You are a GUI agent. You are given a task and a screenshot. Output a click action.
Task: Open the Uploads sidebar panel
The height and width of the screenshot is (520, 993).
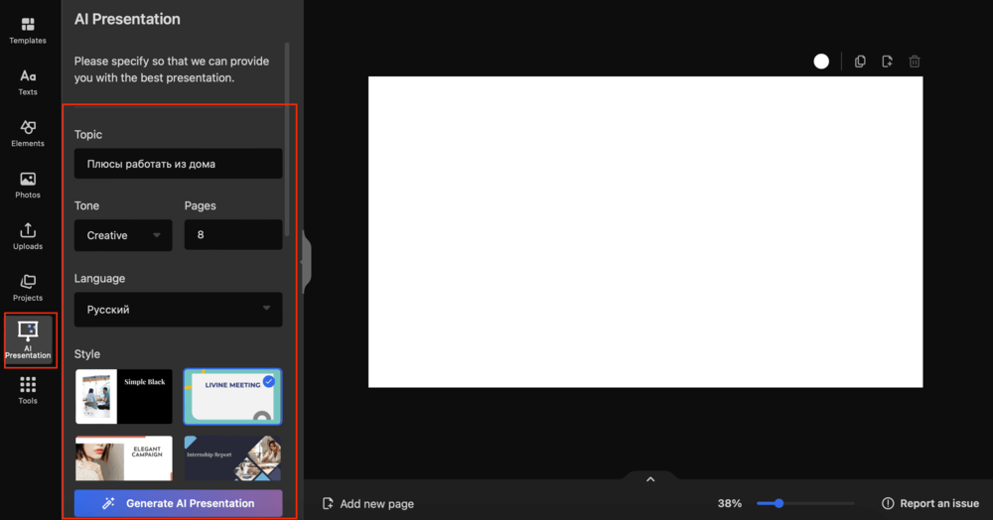coord(28,236)
